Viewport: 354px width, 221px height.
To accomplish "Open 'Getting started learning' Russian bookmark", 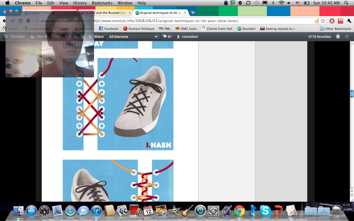I will click(x=278, y=28).
